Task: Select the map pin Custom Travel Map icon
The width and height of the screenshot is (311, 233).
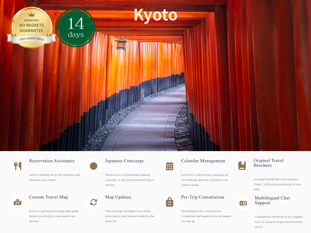Action: [17, 202]
